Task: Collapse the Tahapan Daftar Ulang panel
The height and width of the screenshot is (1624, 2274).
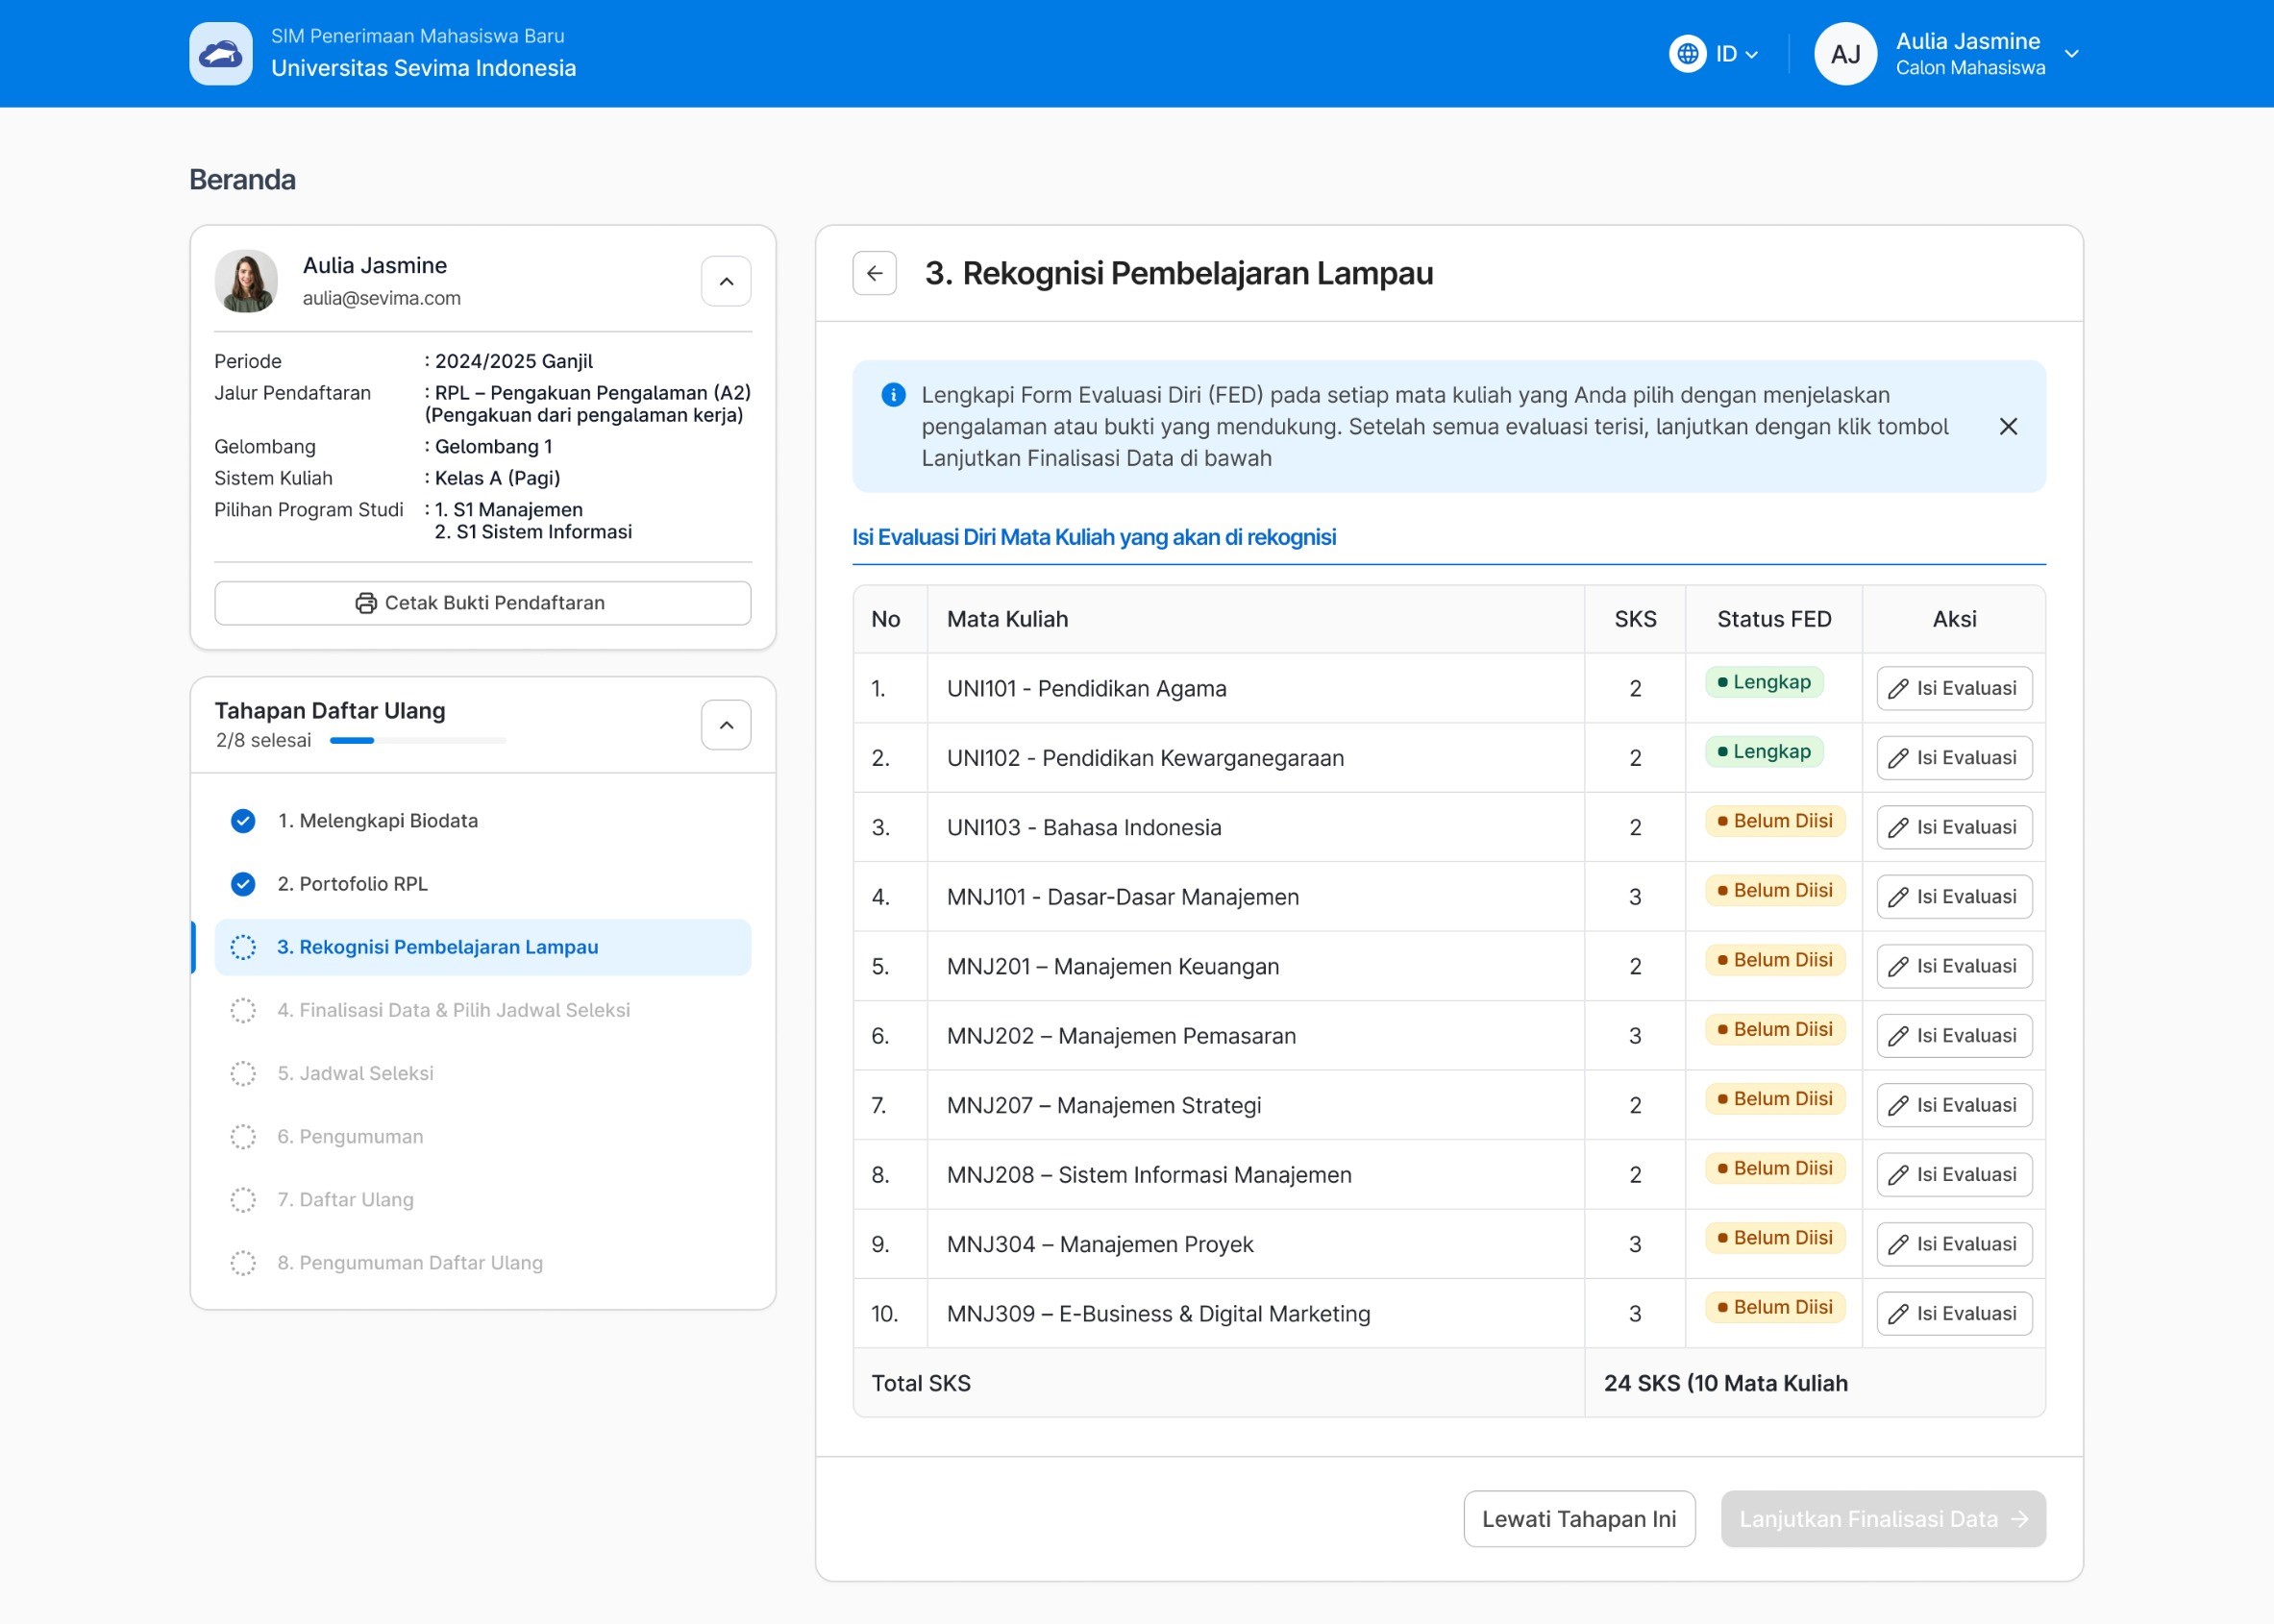Action: [726, 725]
